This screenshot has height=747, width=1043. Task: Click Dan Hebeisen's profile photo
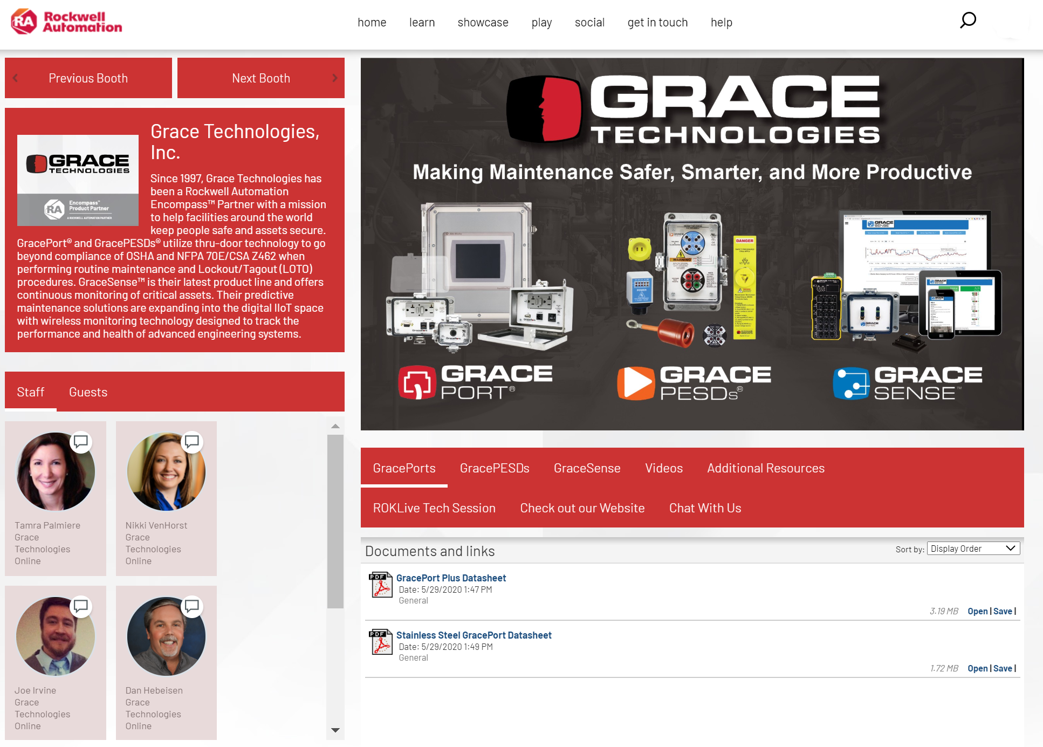(x=166, y=636)
